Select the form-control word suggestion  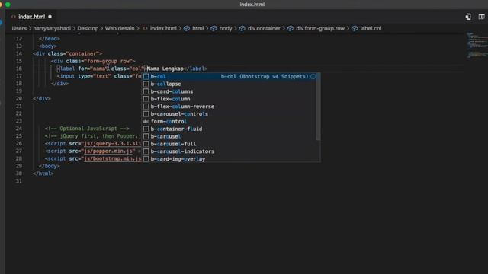(230, 121)
